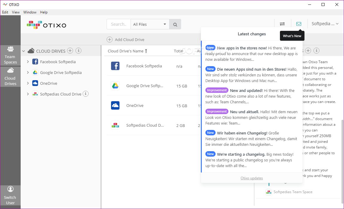Expand the OneDrive tree node

28,83
